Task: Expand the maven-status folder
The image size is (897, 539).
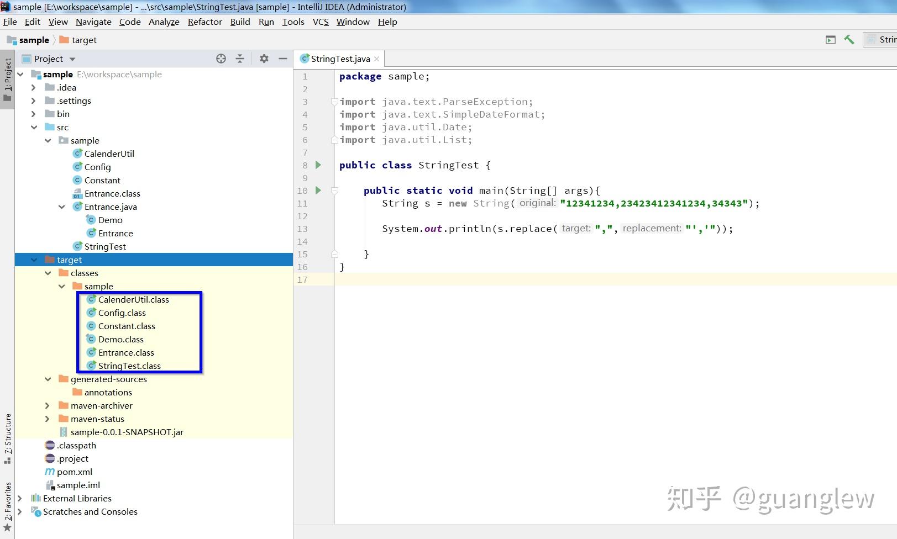Action: coord(48,419)
